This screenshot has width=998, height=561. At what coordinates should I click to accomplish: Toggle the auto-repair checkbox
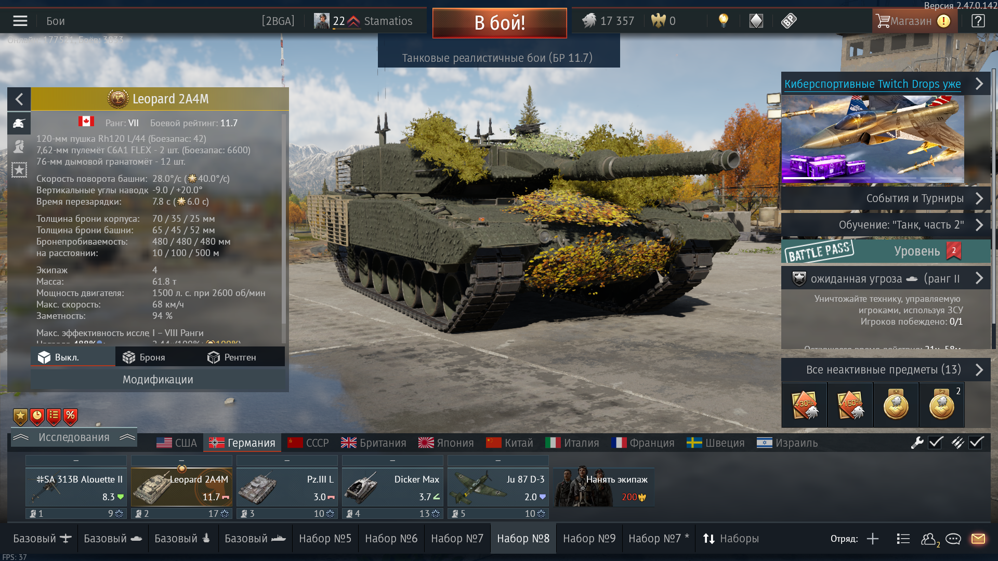coord(936,443)
